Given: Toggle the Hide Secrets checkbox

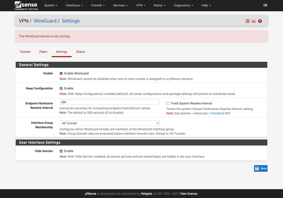Looking at the screenshot, I should point(61,151).
